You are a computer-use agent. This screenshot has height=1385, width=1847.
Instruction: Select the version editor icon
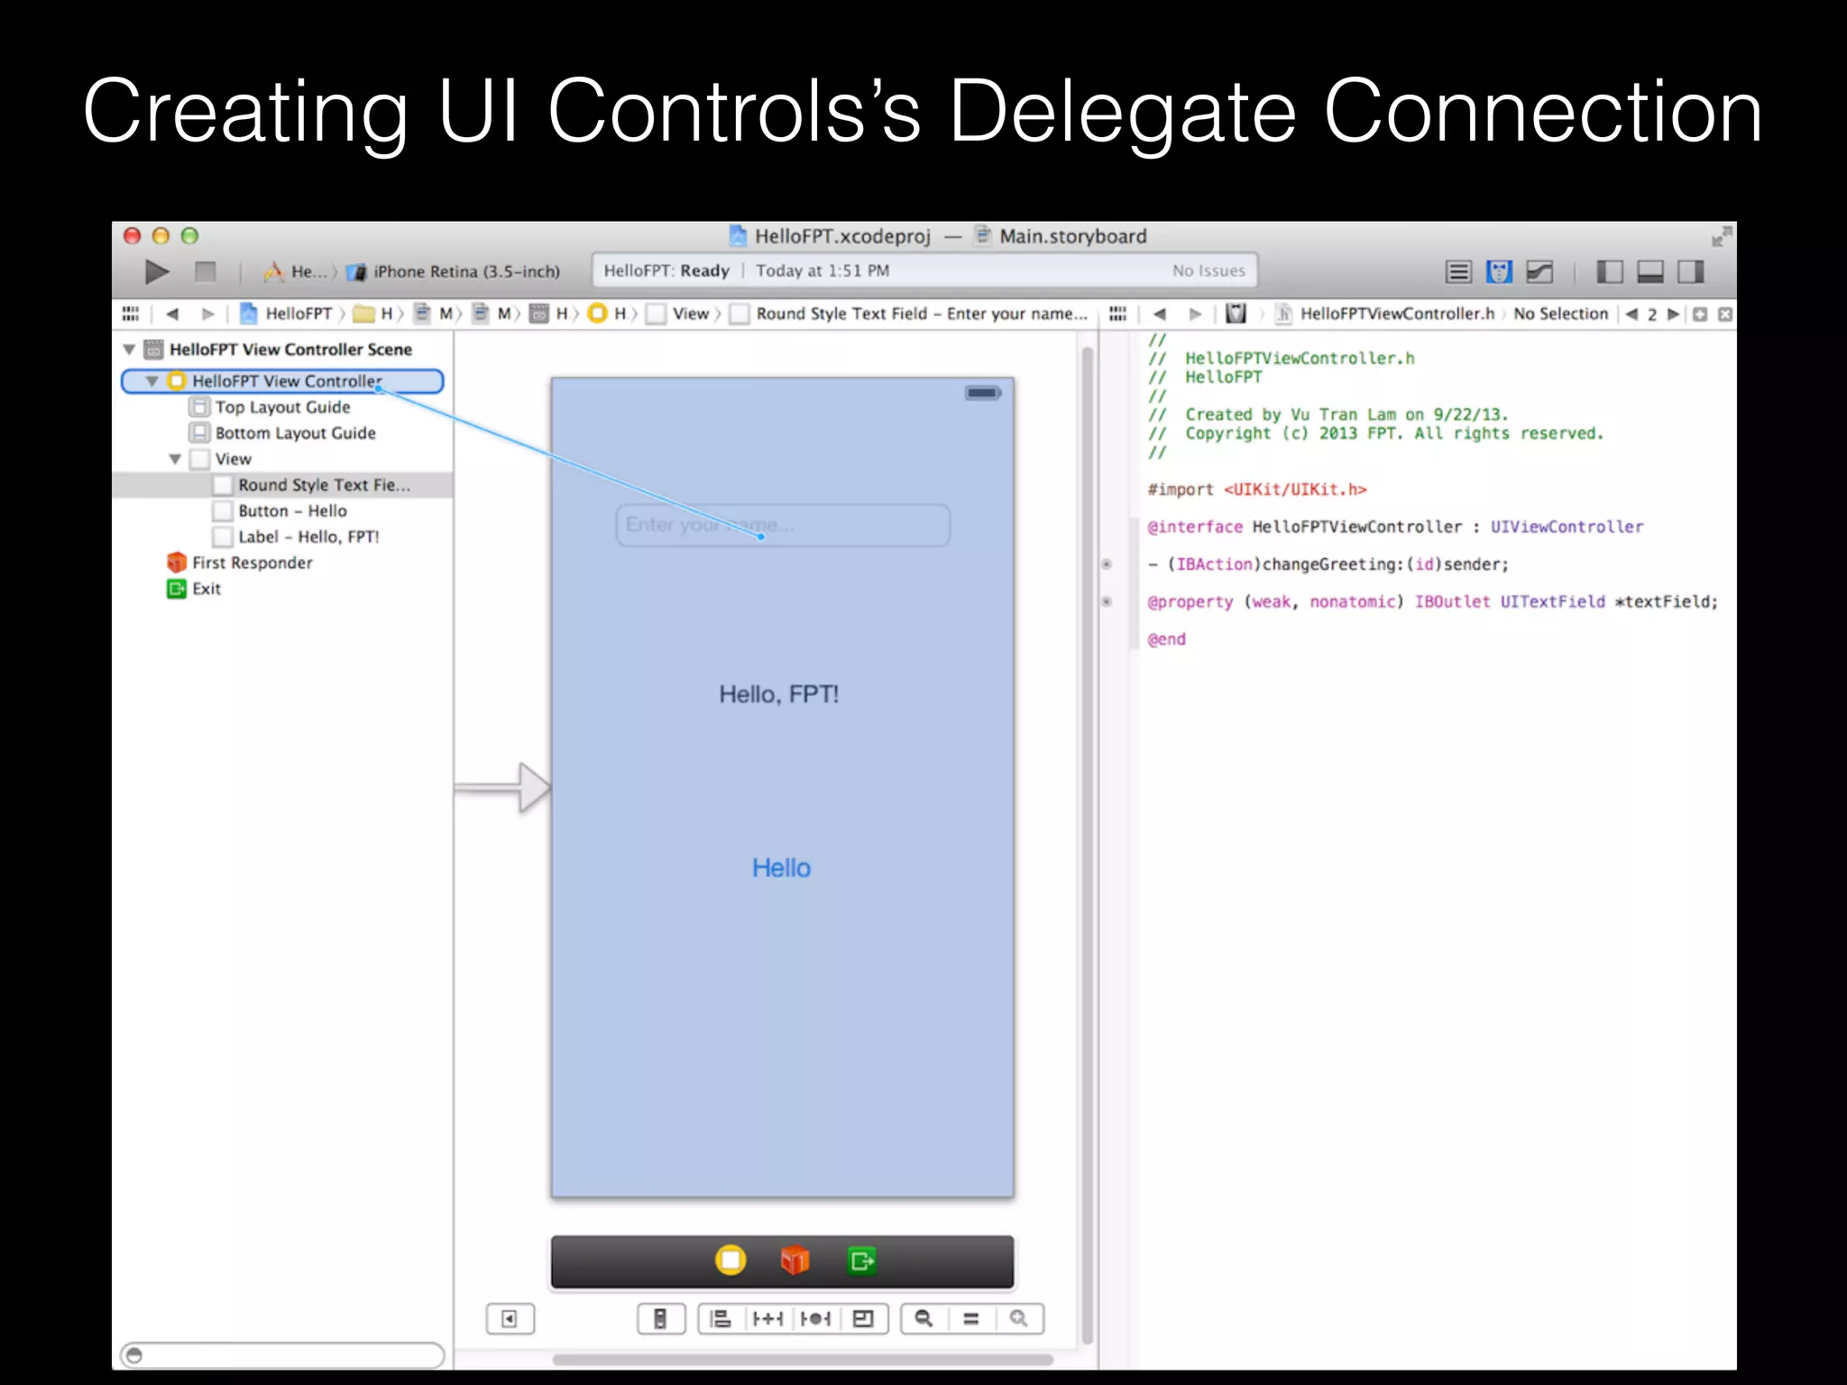click(1539, 271)
